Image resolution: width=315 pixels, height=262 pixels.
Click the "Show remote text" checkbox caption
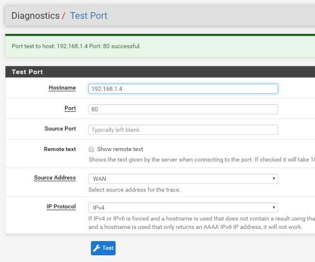click(x=120, y=149)
